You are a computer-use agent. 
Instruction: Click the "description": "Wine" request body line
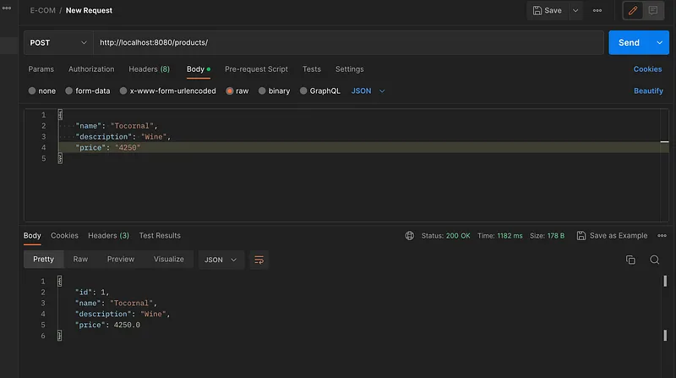pos(123,137)
